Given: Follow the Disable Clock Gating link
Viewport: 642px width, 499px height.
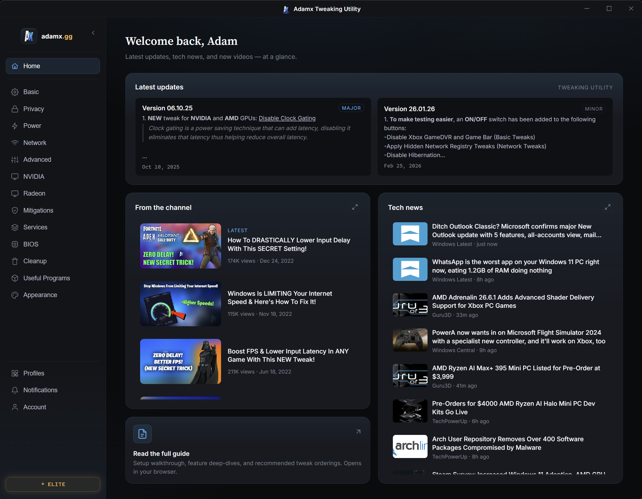Looking at the screenshot, I should pos(287,118).
